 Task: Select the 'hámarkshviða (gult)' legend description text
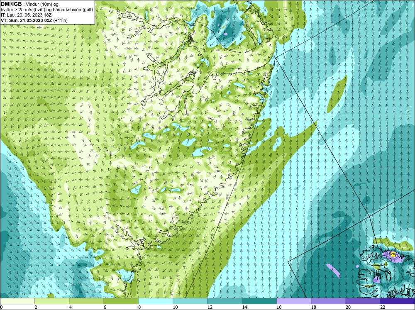coord(73,10)
